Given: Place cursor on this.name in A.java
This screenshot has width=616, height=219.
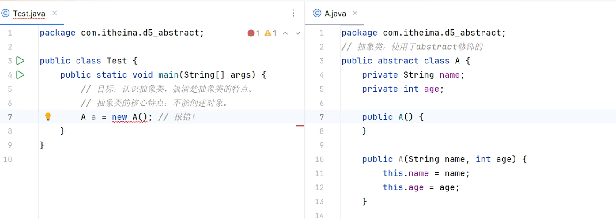Looking at the screenshot, I should pyautogui.click(x=405, y=173).
